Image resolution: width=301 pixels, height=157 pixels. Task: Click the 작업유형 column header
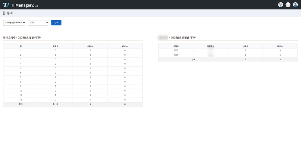click(211, 46)
